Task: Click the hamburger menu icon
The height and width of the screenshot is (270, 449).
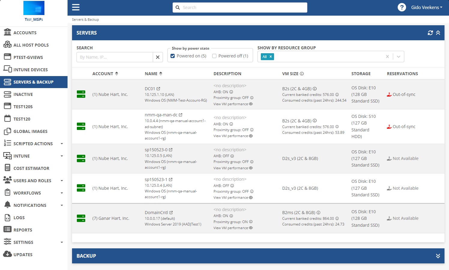Action: tap(76, 8)
